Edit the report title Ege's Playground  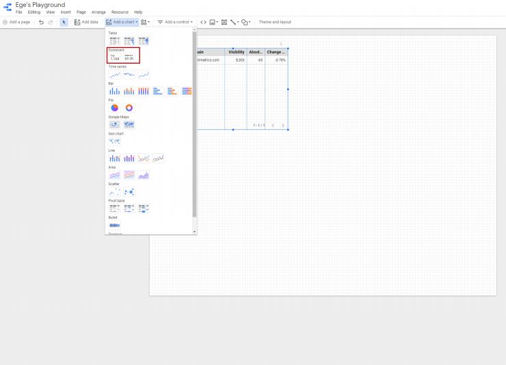tap(40, 5)
